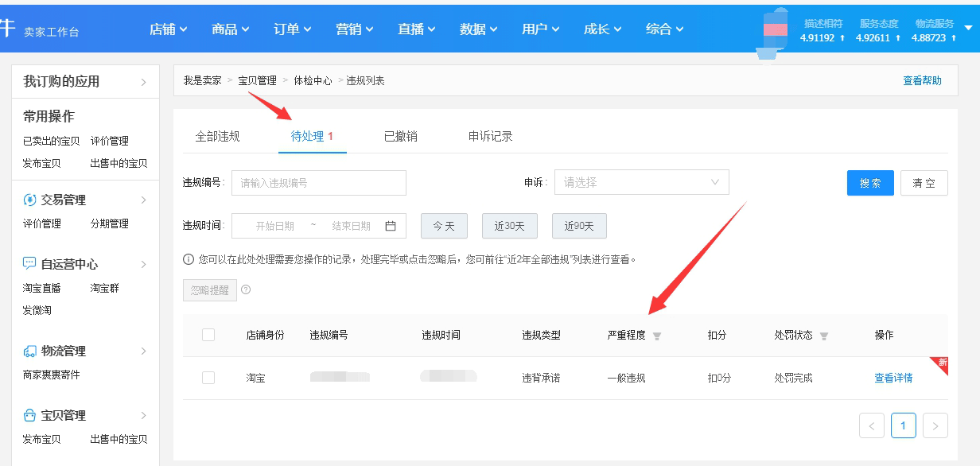
Task: Click the 物流管理 truck icon
Action: pos(29,351)
